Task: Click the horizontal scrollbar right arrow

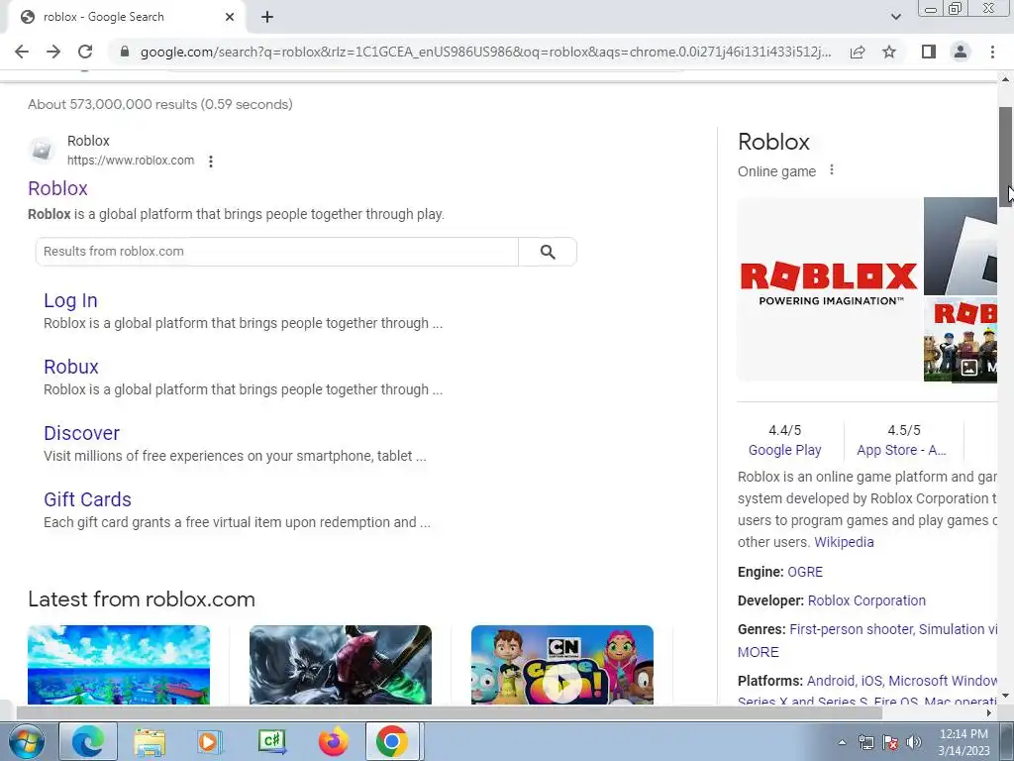Action: (989, 712)
